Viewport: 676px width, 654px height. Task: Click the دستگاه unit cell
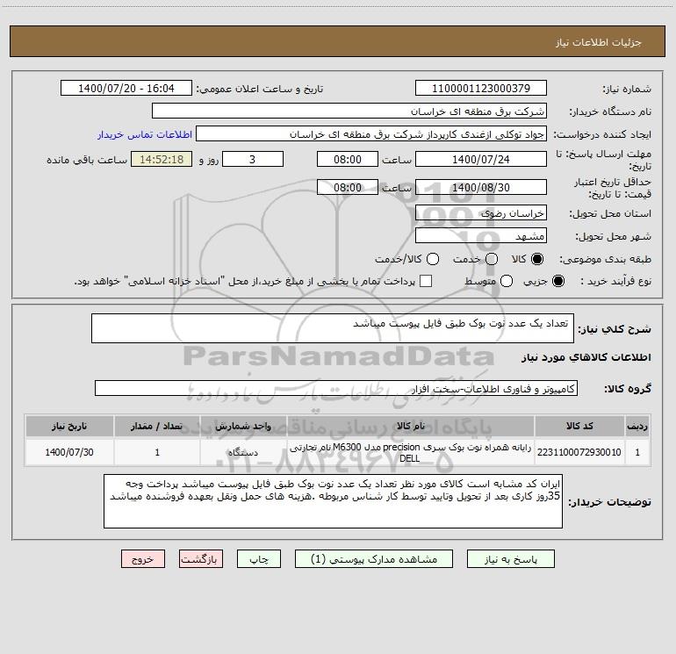(x=243, y=452)
